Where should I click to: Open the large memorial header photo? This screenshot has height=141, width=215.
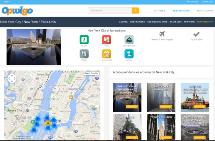[x=34, y=47]
